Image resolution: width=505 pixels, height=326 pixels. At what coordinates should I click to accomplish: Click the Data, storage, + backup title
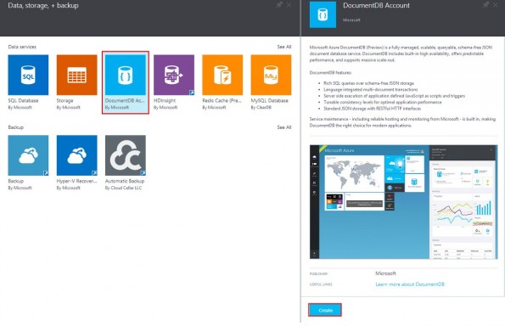[x=43, y=5]
